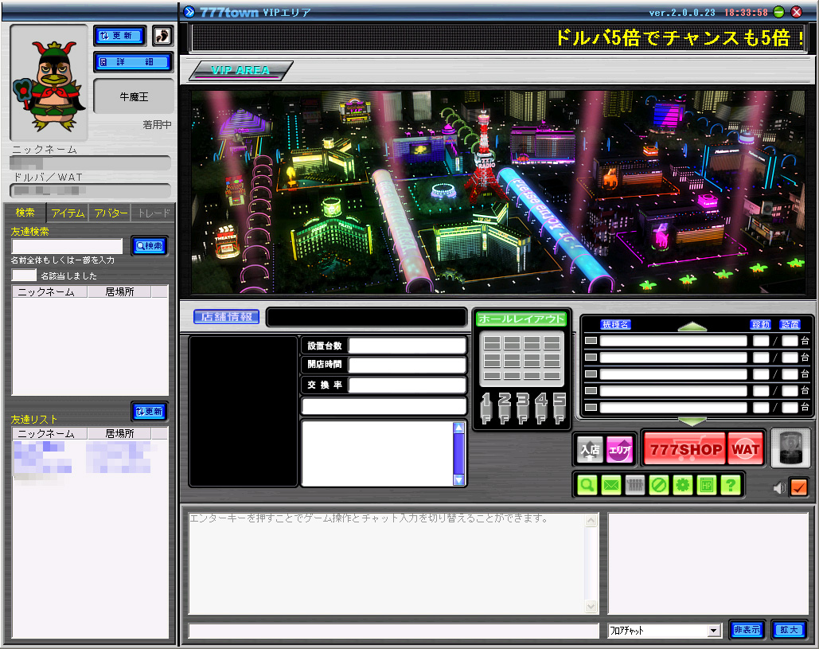Click the footprint icon beside the avatar
The image size is (819, 649).
(162, 35)
